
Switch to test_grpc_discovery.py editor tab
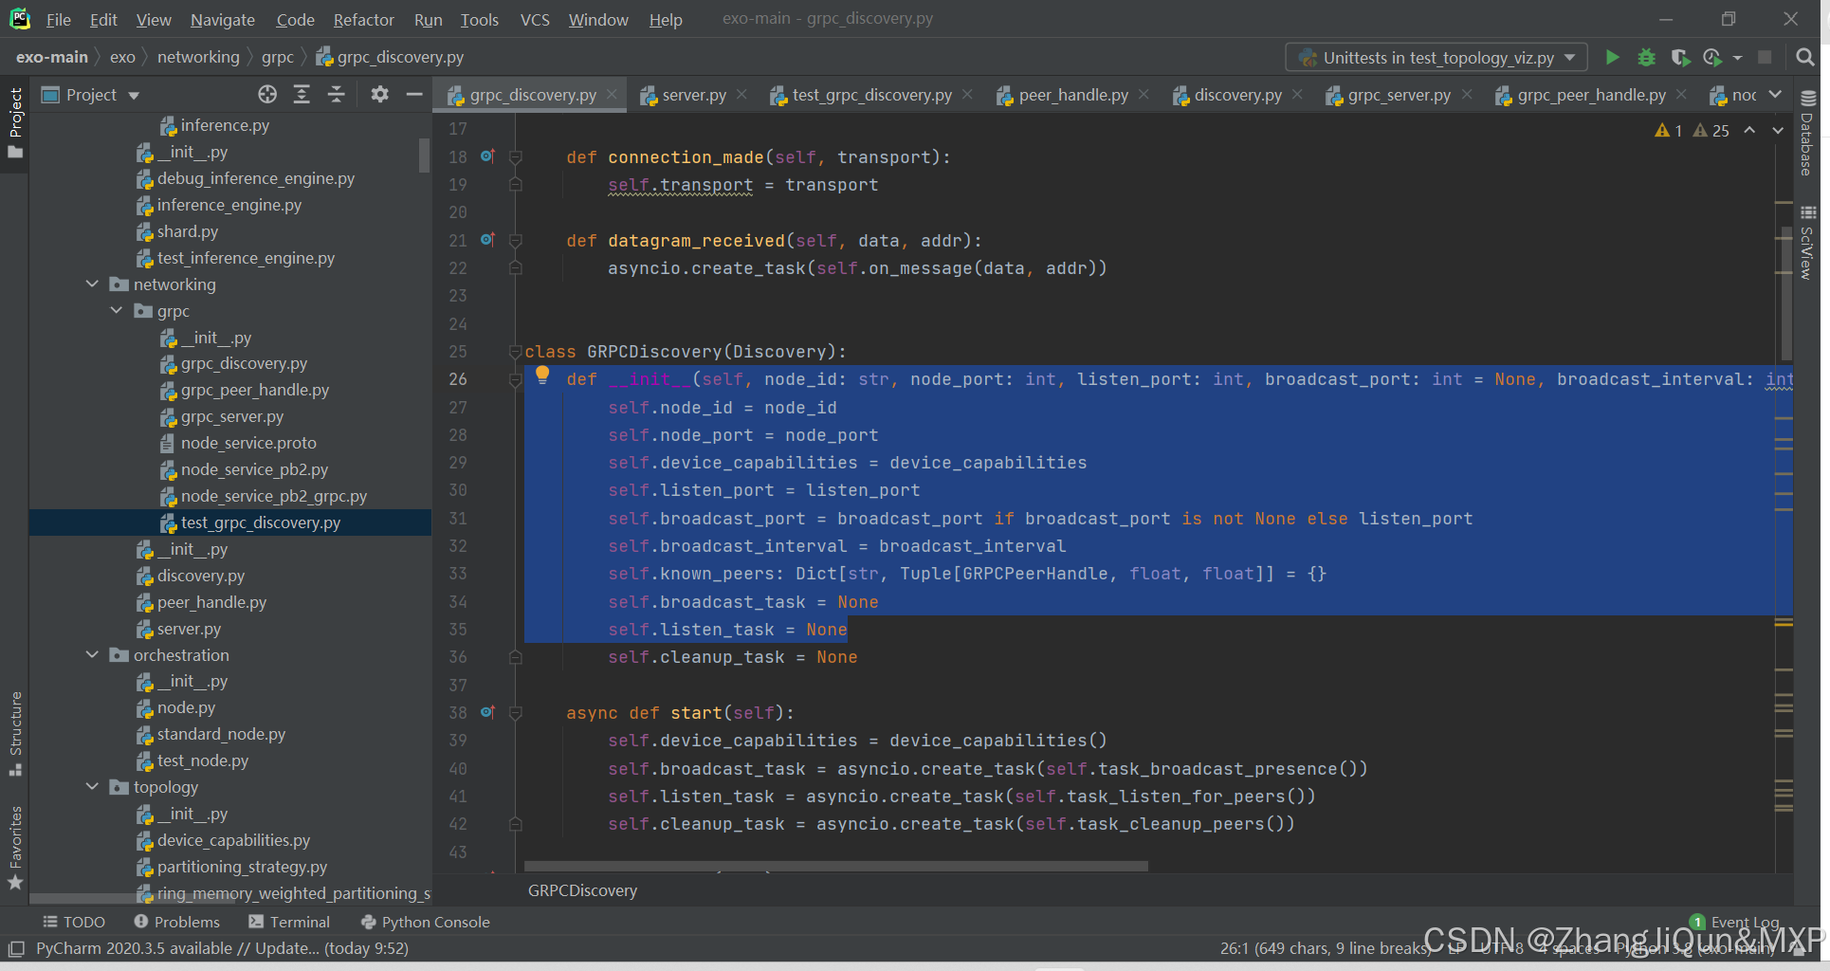871,95
